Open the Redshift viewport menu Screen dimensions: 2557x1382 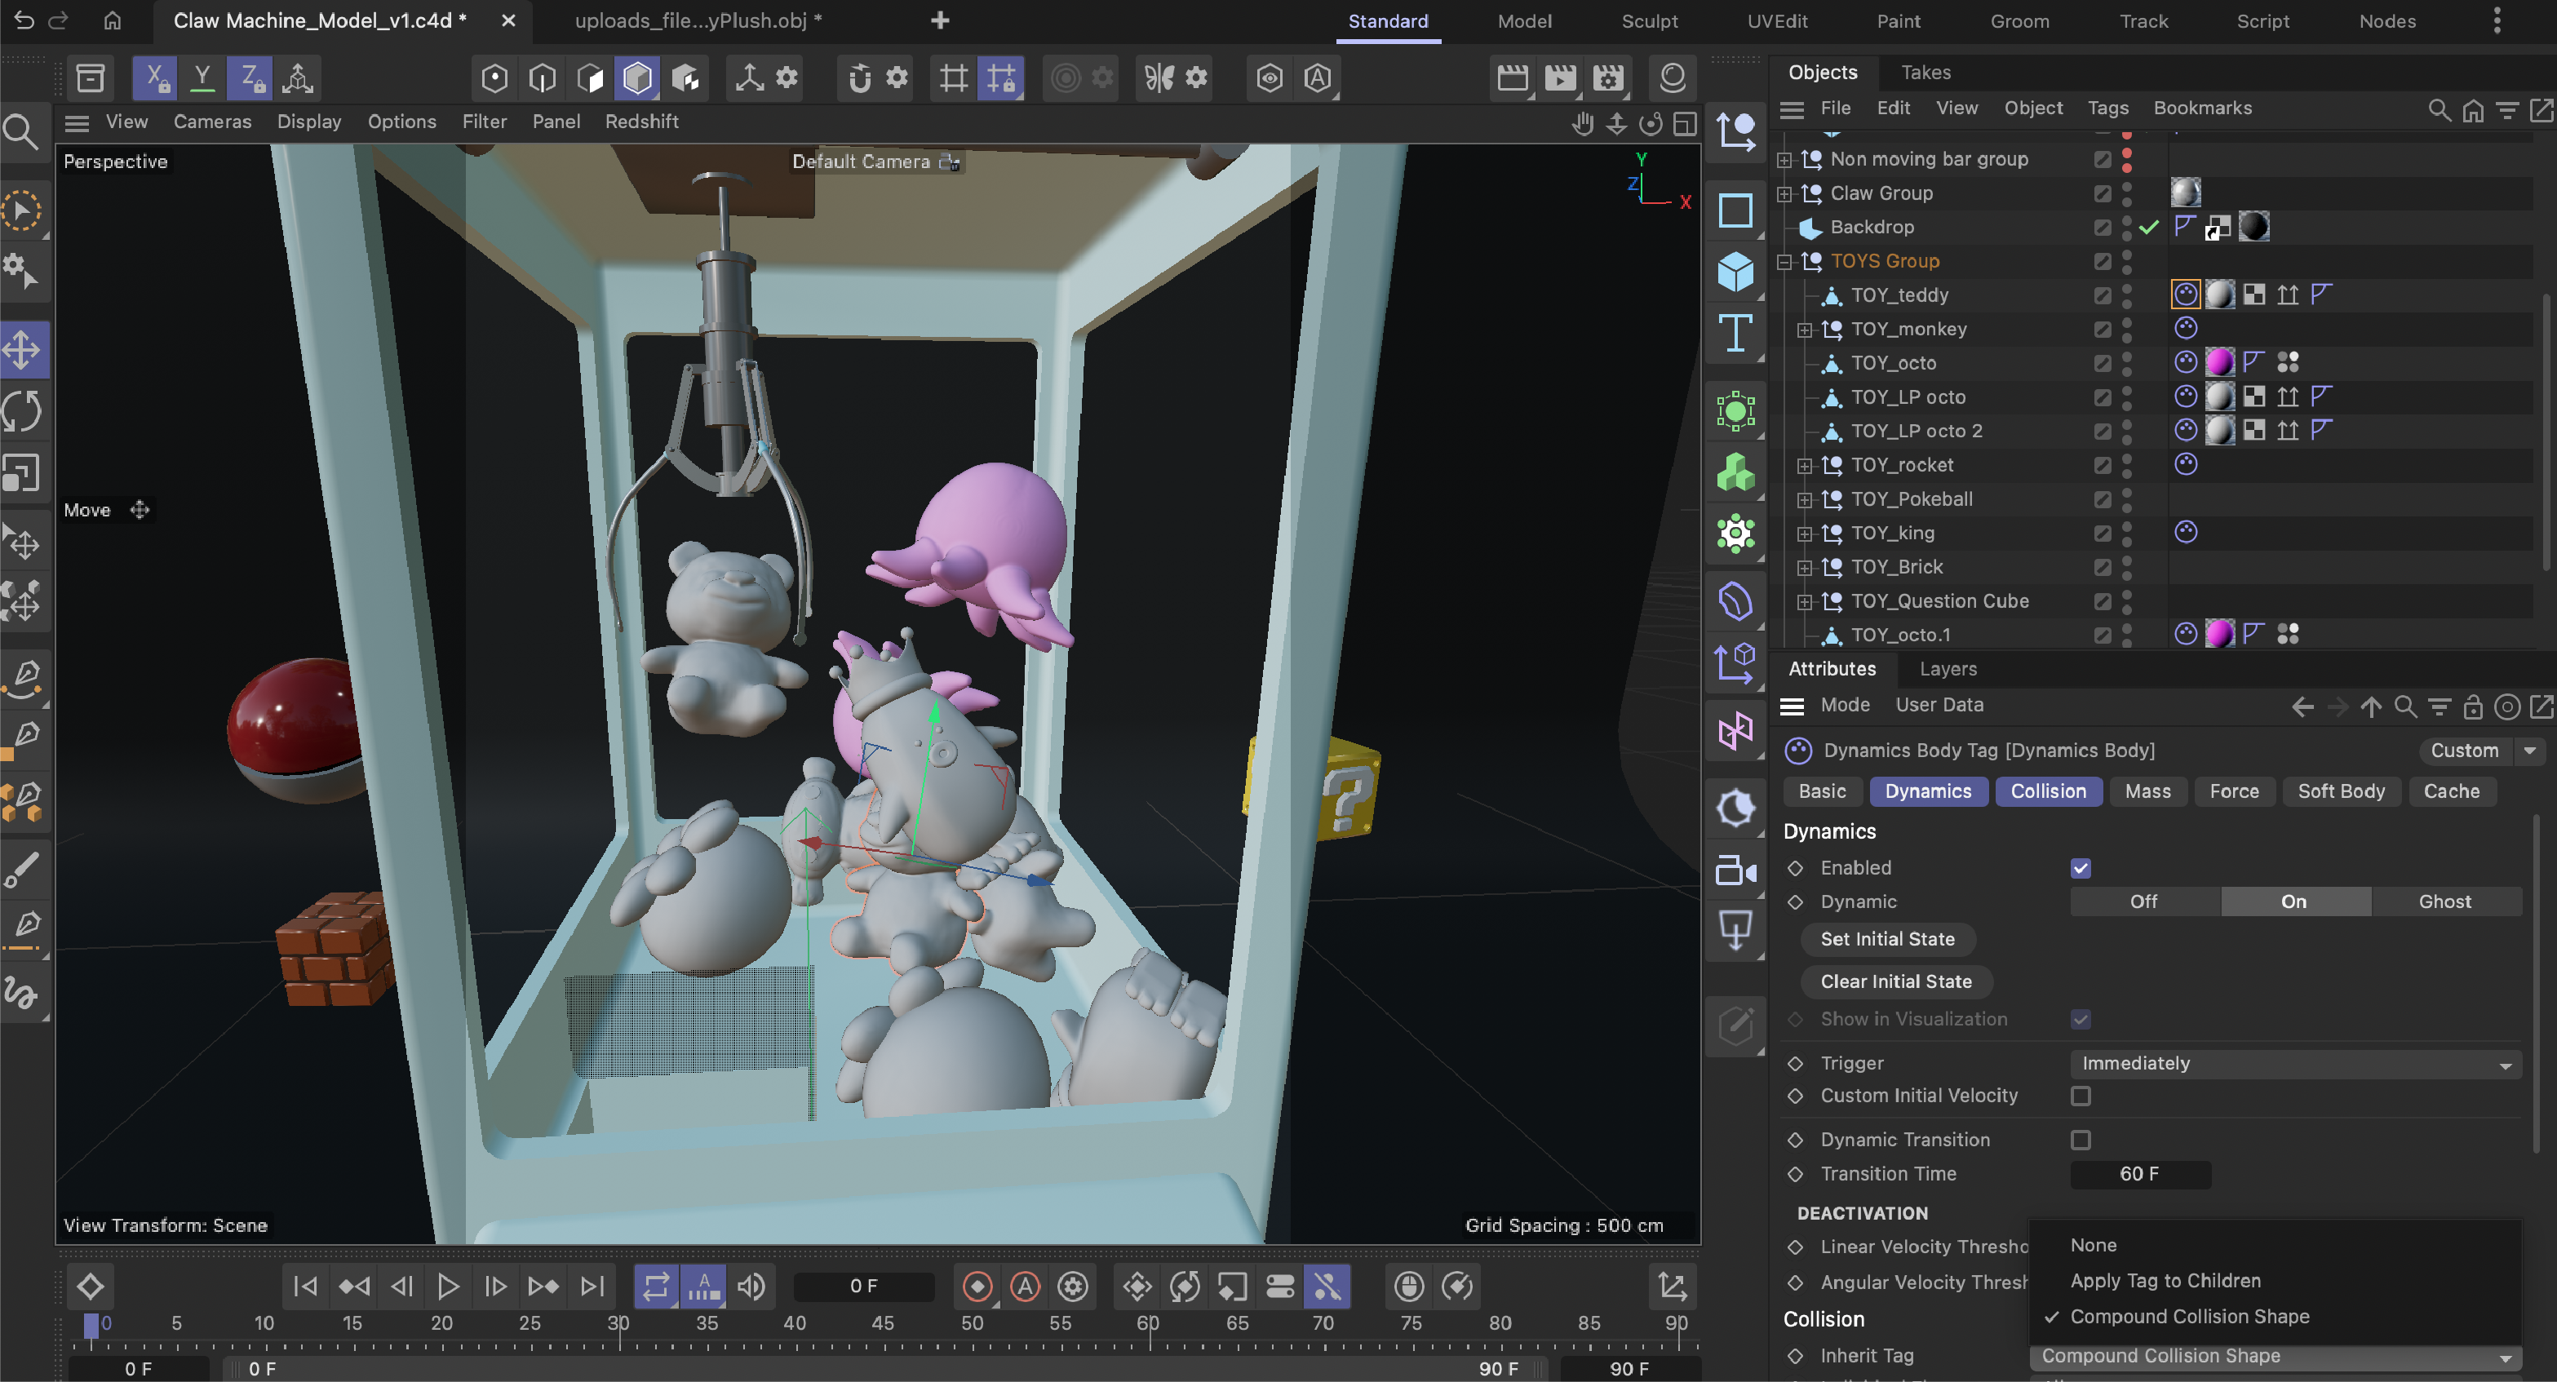[641, 121]
